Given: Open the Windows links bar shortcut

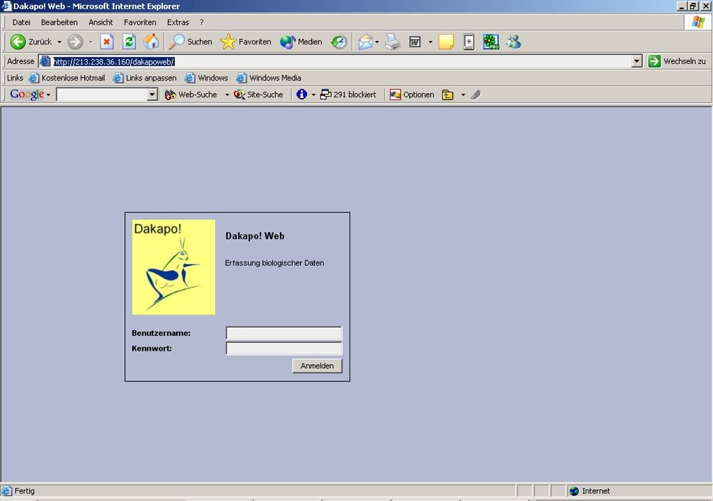Looking at the screenshot, I should pos(206,78).
